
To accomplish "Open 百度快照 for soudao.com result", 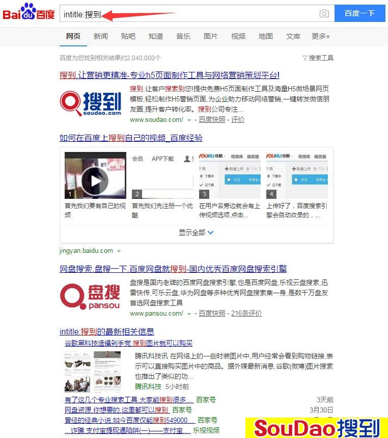I will (x=212, y=119).
